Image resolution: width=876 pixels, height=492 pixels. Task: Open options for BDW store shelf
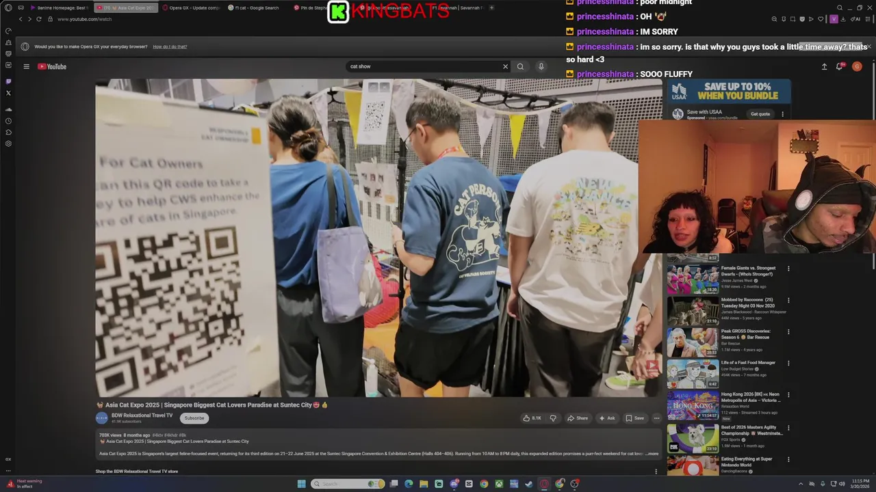point(656,471)
